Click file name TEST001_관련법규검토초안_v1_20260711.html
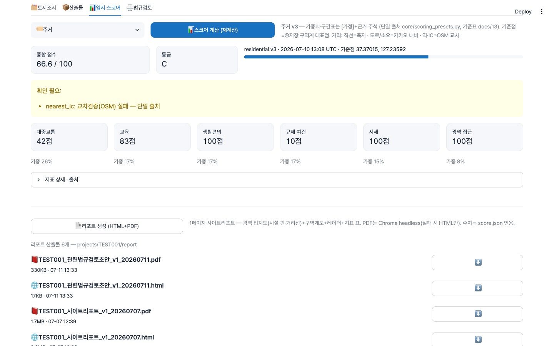This screenshot has width=554, height=346. [101, 285]
